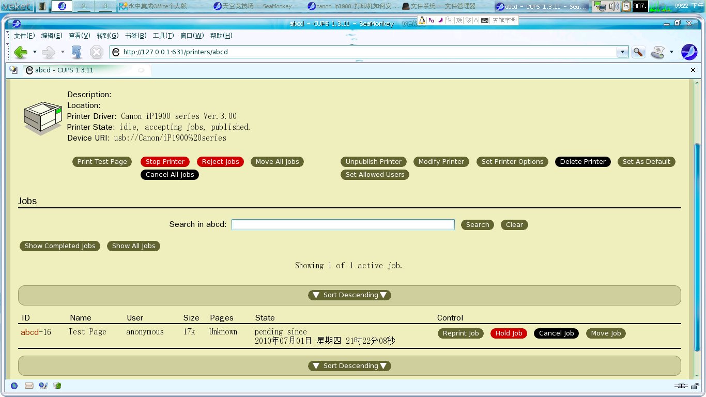Image resolution: width=706 pixels, height=397 pixels.
Task: Open the Navigator icon in the status bar
Action: click(14, 386)
